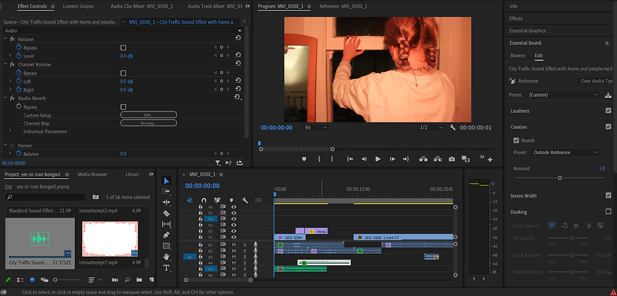Open Media Browser tab
This screenshot has height=296, width=617.
click(92, 174)
